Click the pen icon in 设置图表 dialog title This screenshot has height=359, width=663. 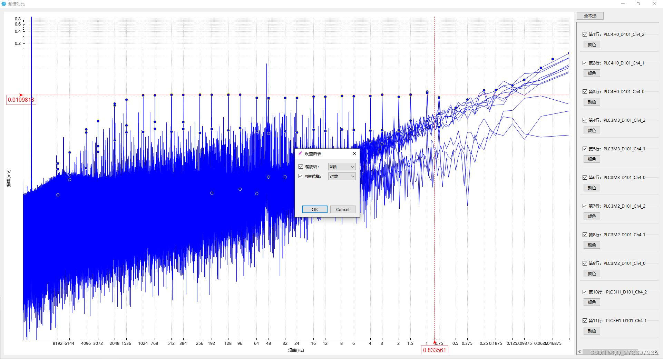pos(301,153)
